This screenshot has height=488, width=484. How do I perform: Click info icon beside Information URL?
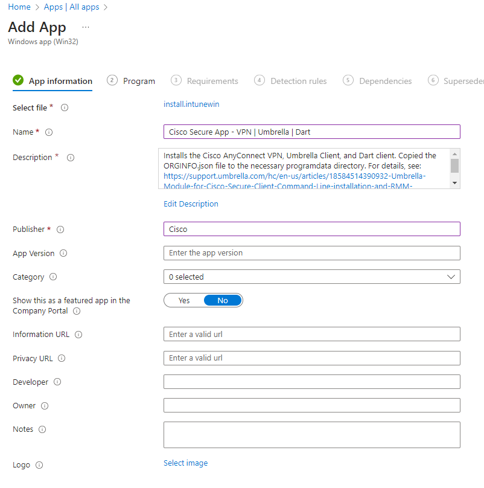[x=78, y=335]
